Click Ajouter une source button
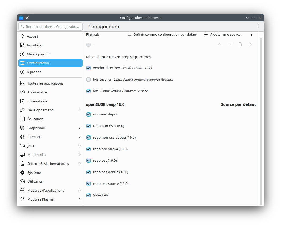This screenshot has height=226, width=281. click(x=224, y=35)
